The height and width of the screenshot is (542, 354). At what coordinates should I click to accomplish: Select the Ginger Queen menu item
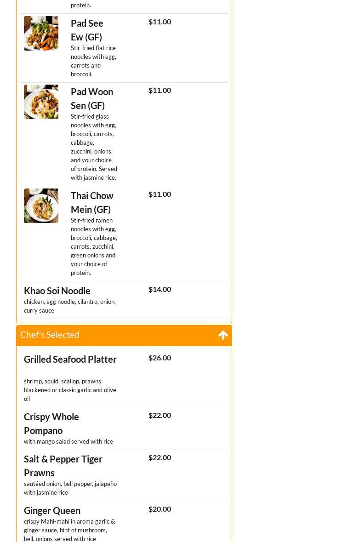52,510
